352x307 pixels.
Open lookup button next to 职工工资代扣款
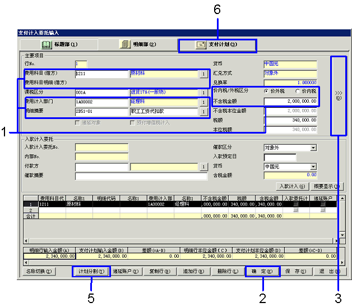203,112
